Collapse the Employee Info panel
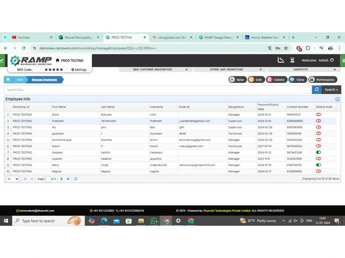This screenshot has height=258, width=345. click(337, 99)
